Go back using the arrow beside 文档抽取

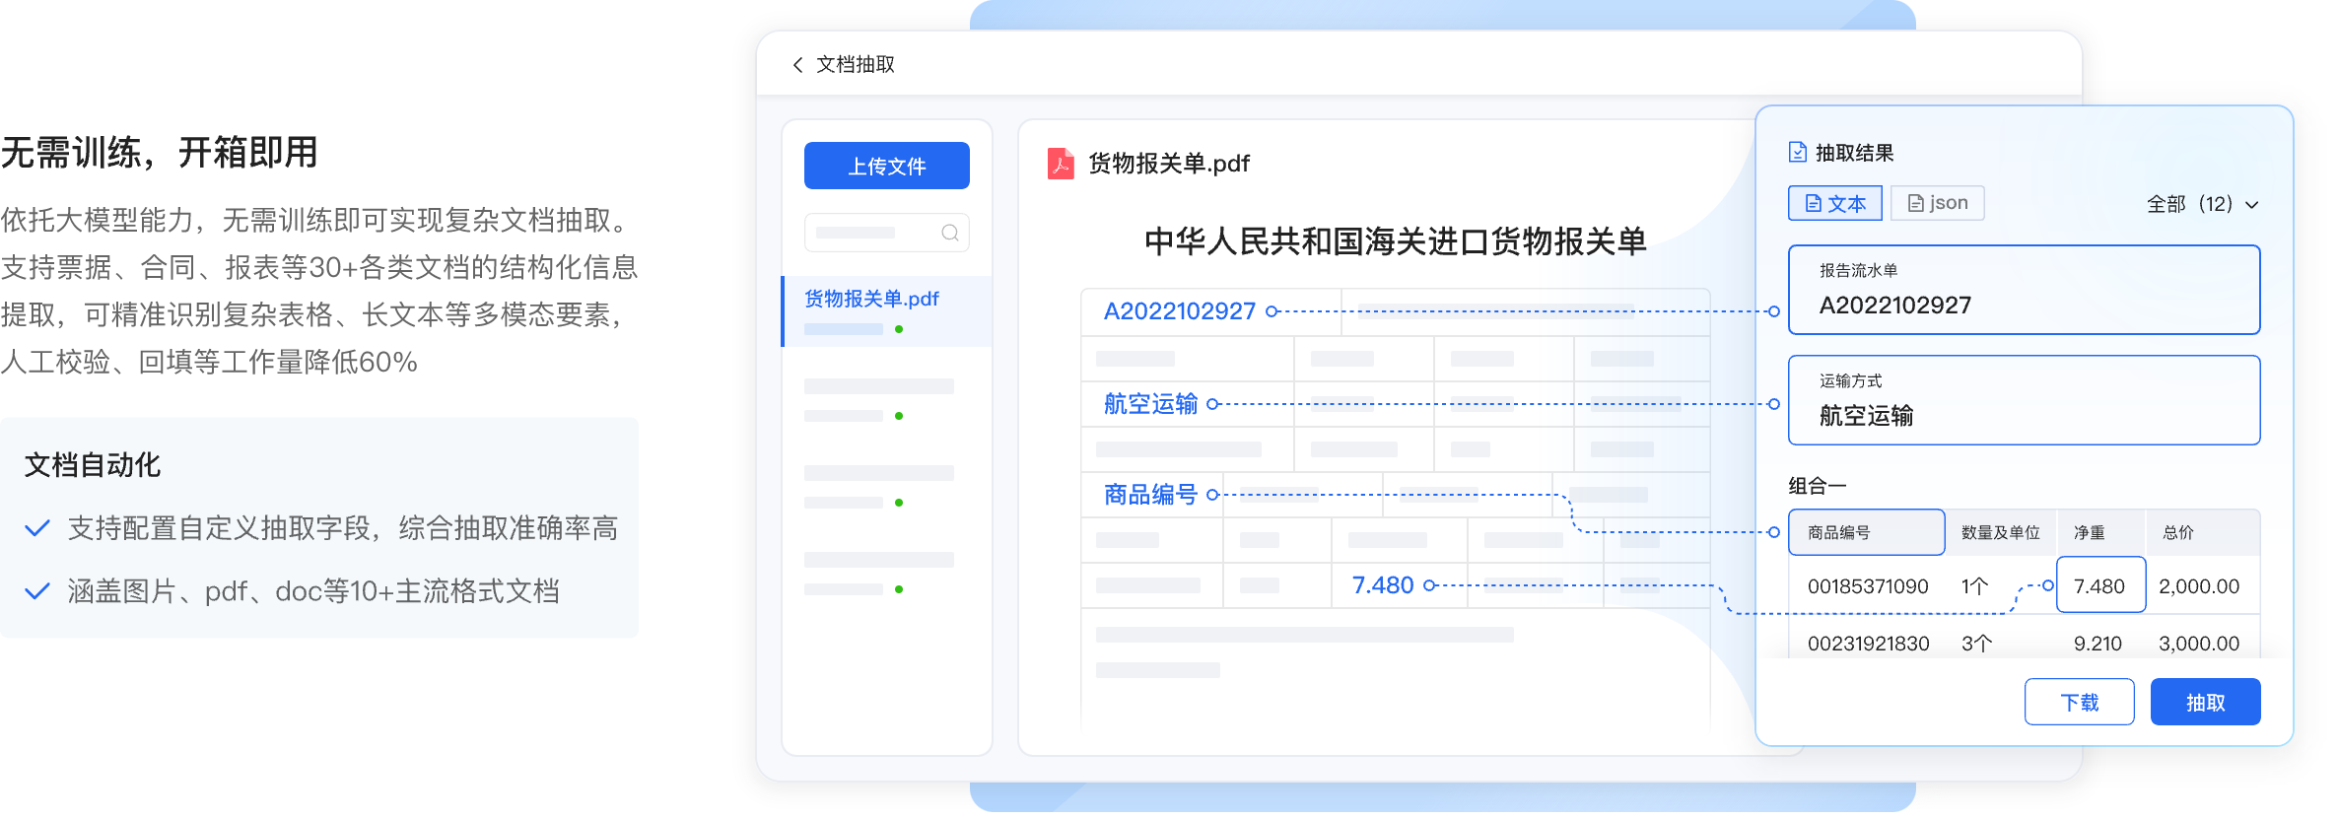pos(797,65)
